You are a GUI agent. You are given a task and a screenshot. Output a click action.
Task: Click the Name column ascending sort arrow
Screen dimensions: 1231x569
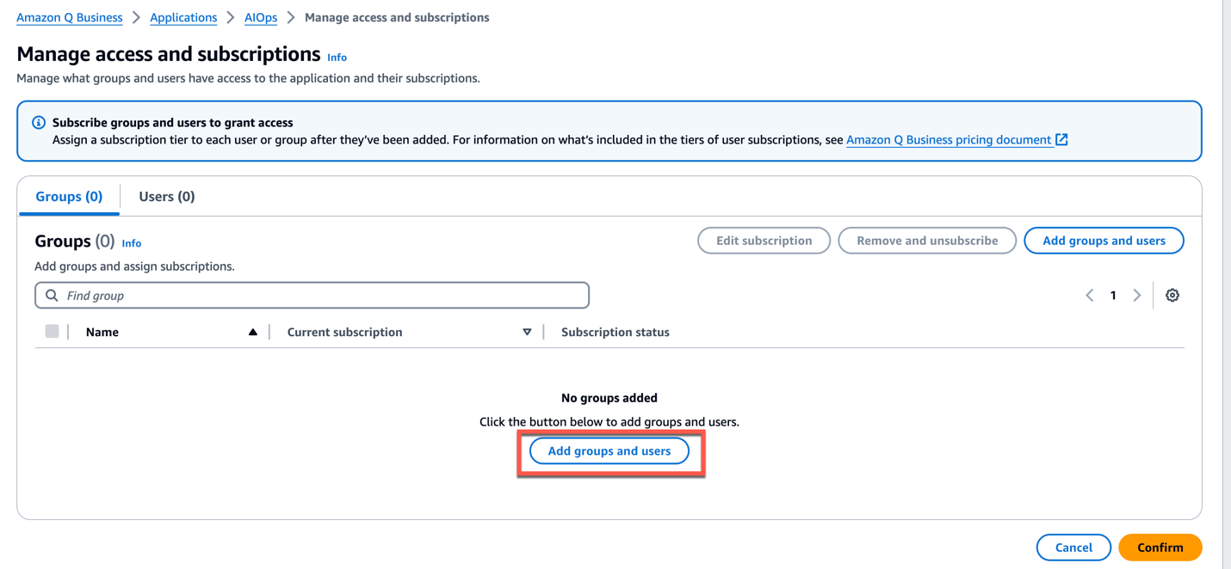pos(255,332)
